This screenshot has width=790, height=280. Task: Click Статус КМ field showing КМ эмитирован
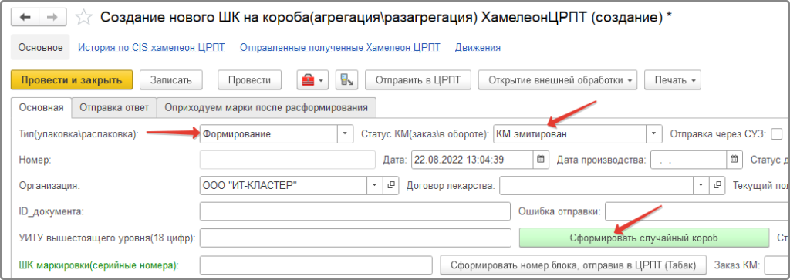click(570, 134)
